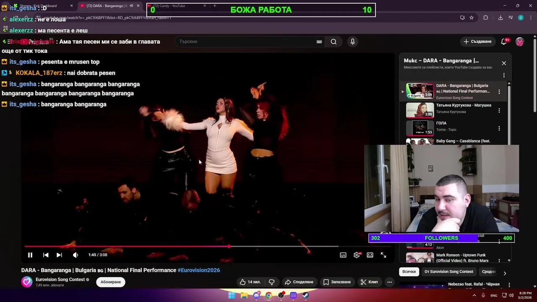This screenshot has height=302, width=537.
Task: Dislike the Bangaranga video
Action: point(271,282)
